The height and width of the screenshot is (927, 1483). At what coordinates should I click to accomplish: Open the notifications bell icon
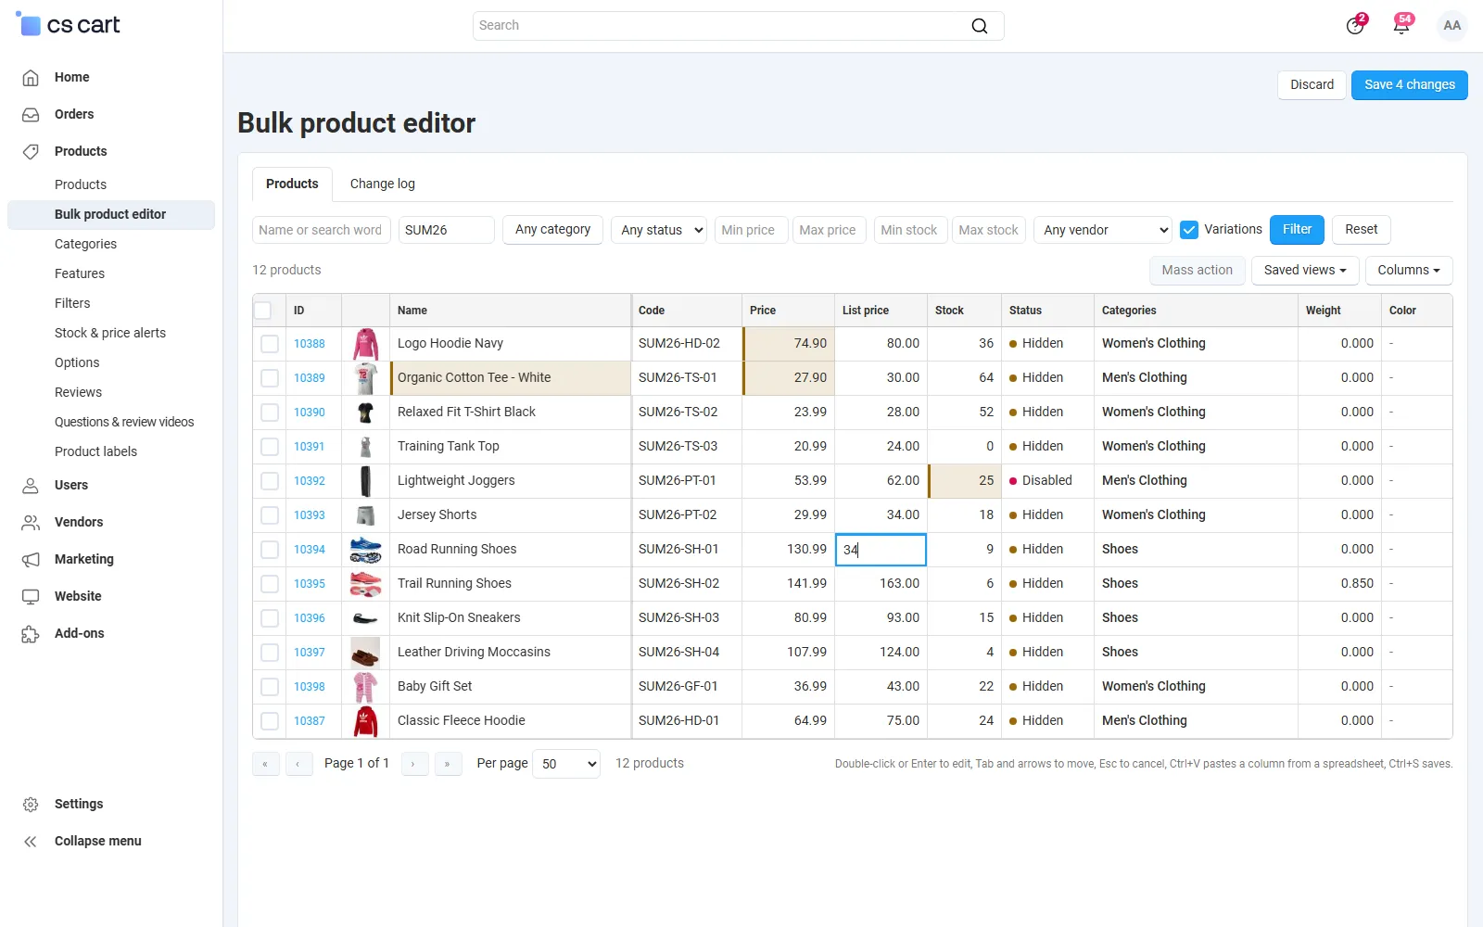click(x=1401, y=25)
